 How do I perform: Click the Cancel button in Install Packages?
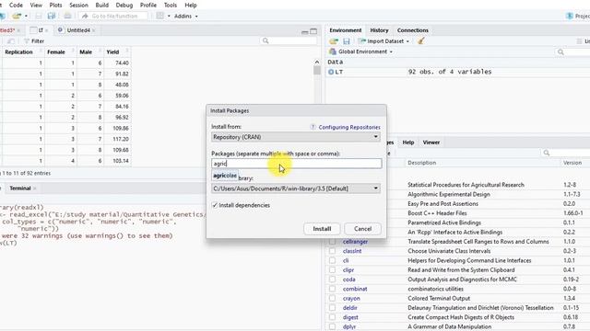[362, 229]
